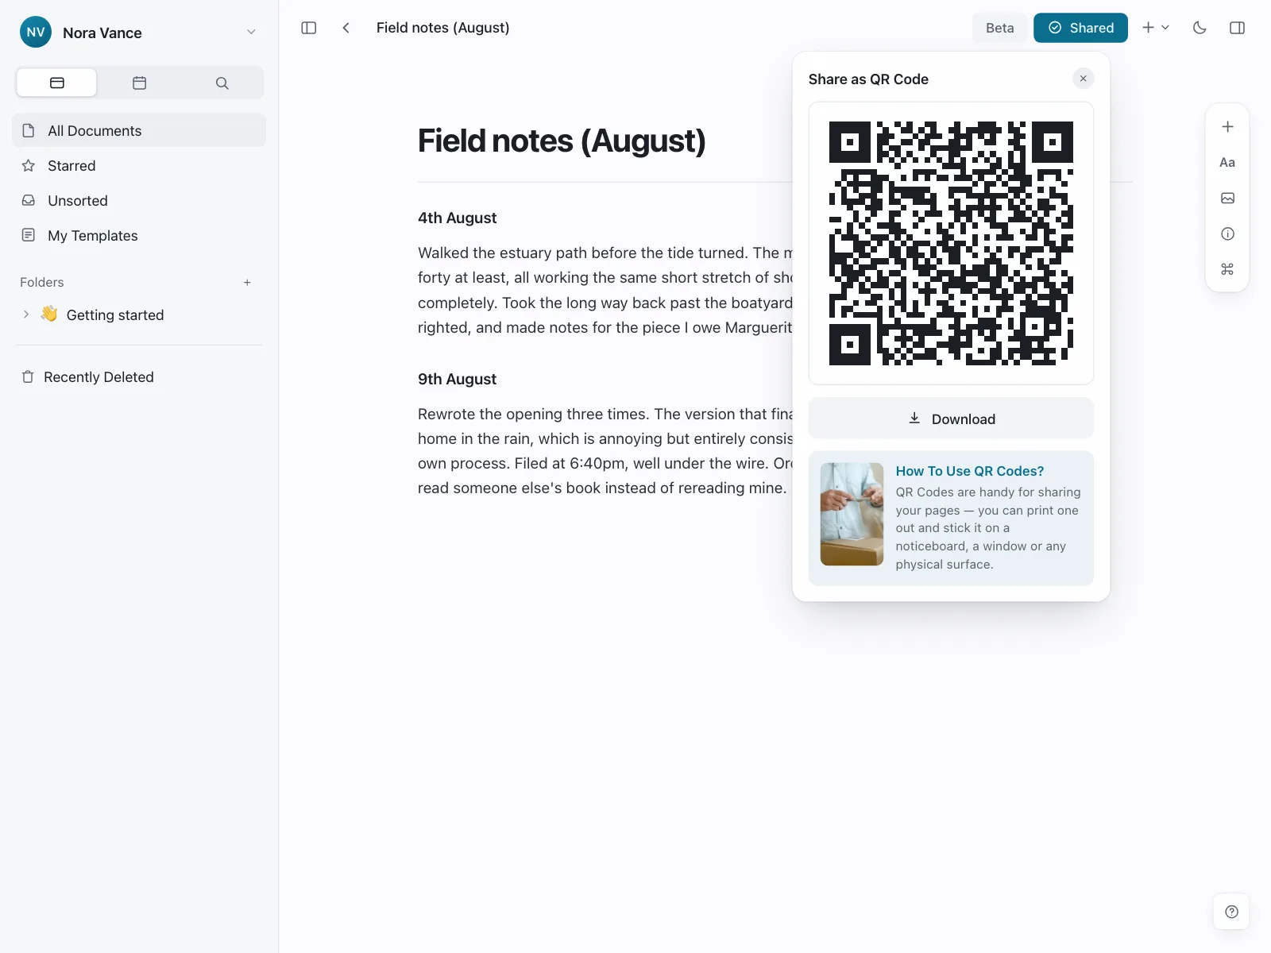Click the trash icon beside Recently Deleted
Viewport: 1271px width, 953px height.
pos(28,376)
